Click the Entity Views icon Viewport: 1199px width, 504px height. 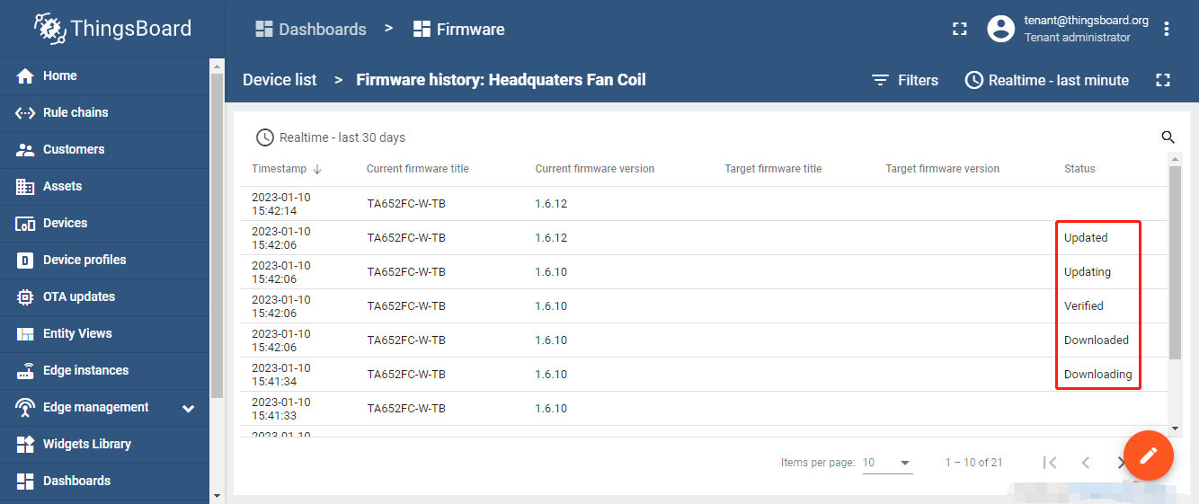click(x=25, y=334)
